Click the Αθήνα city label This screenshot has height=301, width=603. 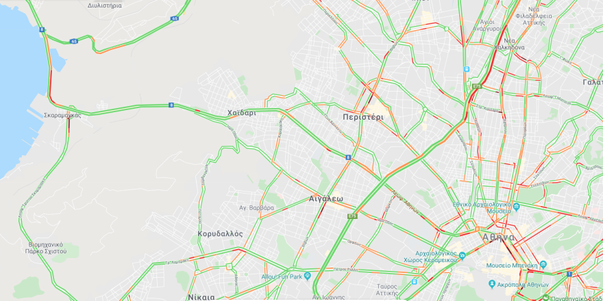coord(498,237)
